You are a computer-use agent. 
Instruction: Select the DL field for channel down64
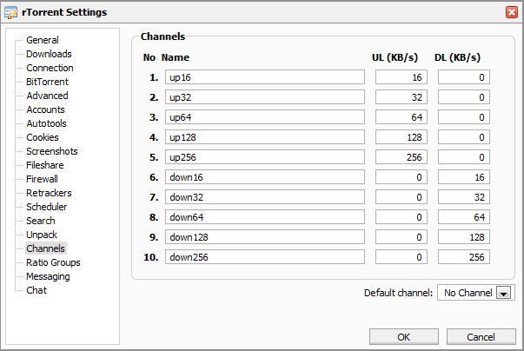pyautogui.click(x=463, y=217)
